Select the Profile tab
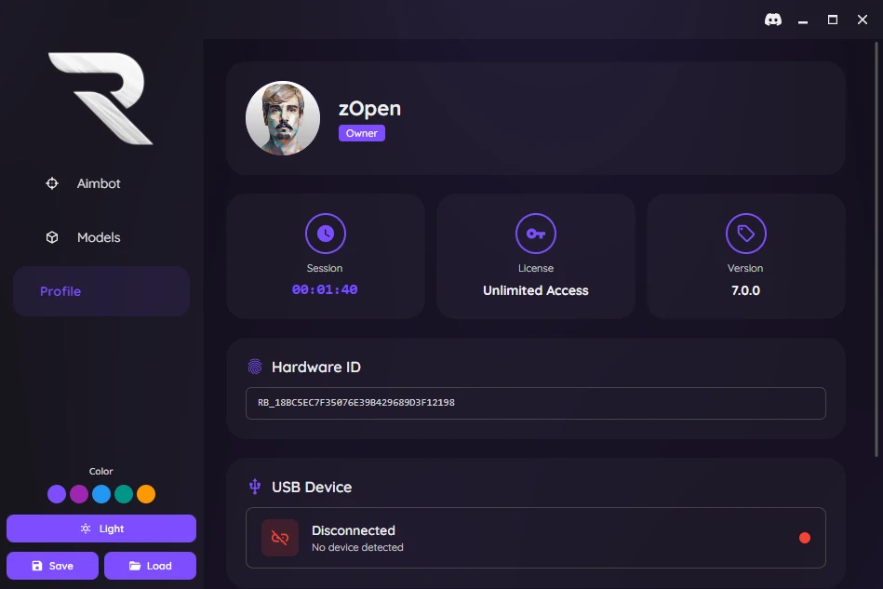 click(x=100, y=292)
